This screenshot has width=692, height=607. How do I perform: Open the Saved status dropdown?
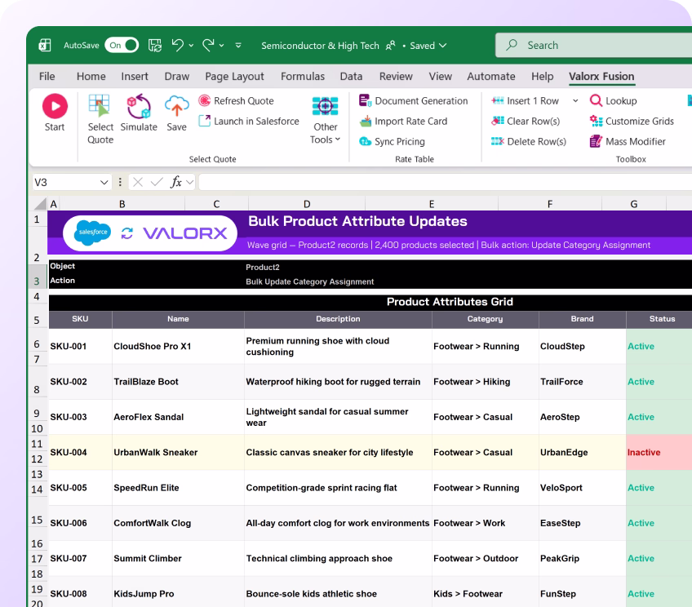tap(428, 46)
